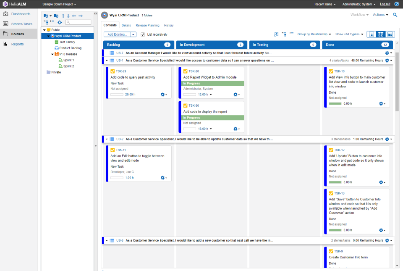Select the Details tab
The height and width of the screenshot is (271, 403).
tap(126, 26)
